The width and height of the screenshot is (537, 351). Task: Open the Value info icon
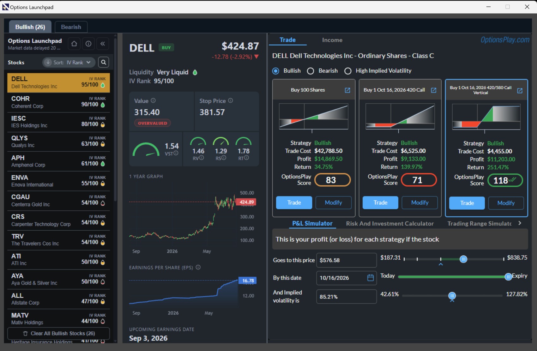click(153, 100)
